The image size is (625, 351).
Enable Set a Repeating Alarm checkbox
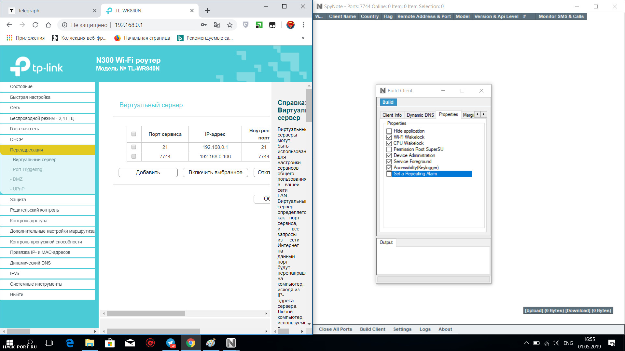click(389, 174)
